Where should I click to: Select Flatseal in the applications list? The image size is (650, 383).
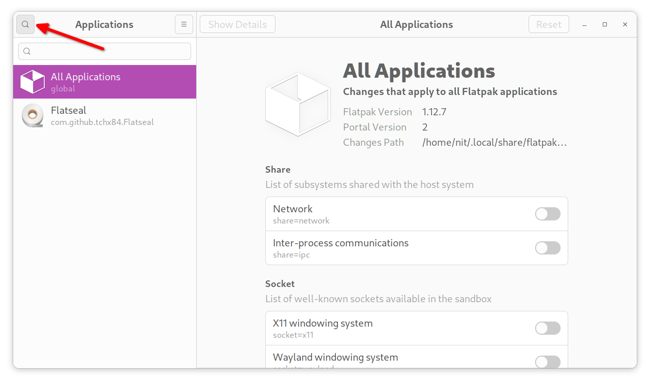[105, 115]
